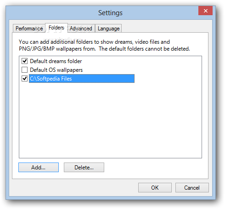Uncheck the Default dreams folder checkbox
This screenshot has width=225, height=209.
[x=24, y=61]
